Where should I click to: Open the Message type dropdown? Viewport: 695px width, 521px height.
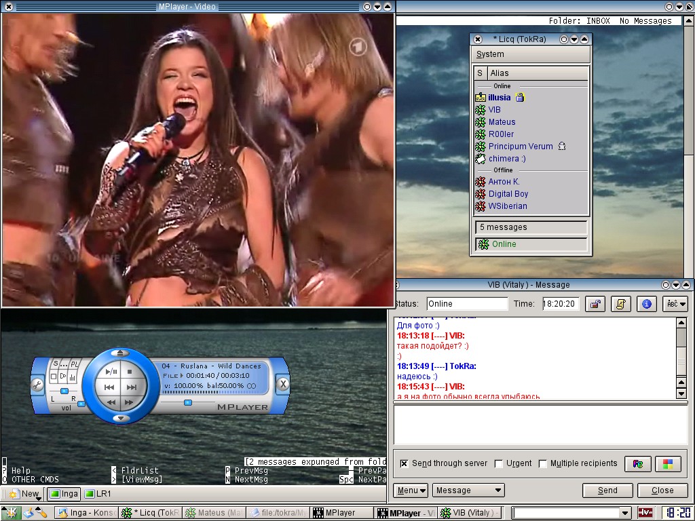468,490
